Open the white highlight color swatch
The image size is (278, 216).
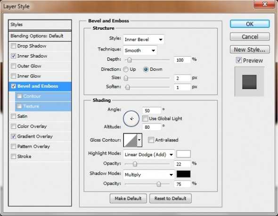pyautogui.click(x=183, y=154)
